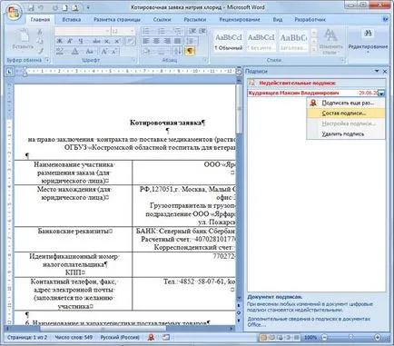394x346 pixels.
Task: Click the Grow Font icon
Action: tap(103, 51)
